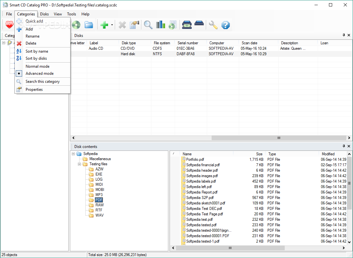
Task: Pin the Disk contents panel
Action: tap(344, 146)
